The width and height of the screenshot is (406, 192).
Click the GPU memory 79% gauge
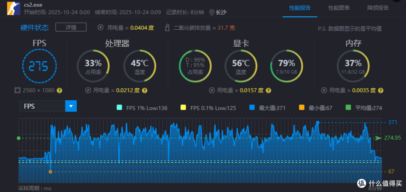286,66
